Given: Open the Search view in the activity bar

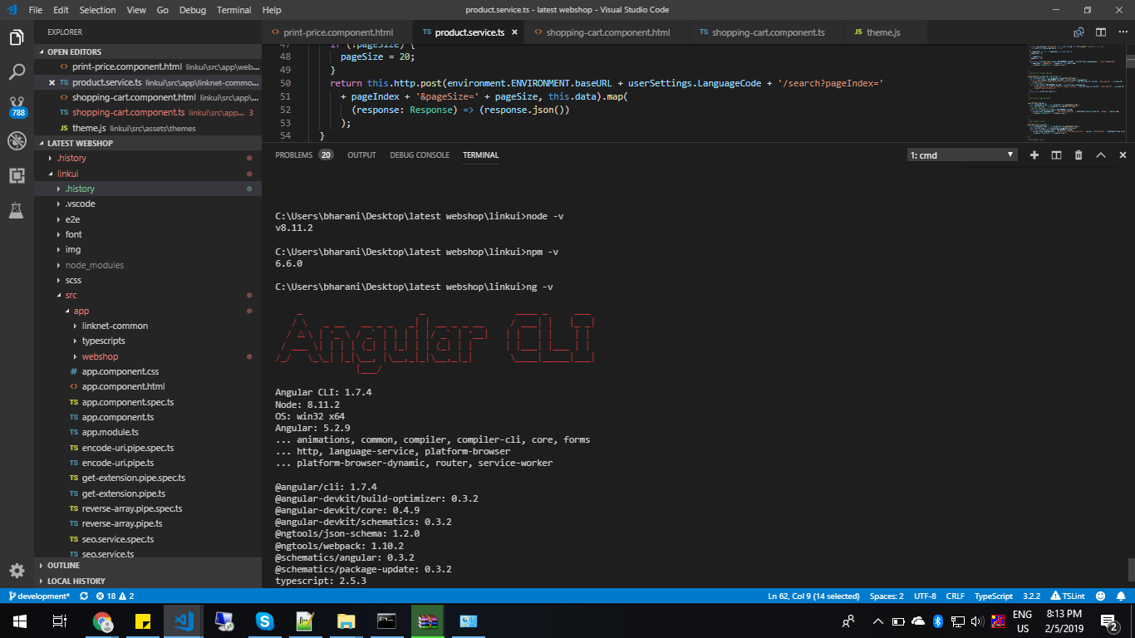Looking at the screenshot, I should 17,72.
